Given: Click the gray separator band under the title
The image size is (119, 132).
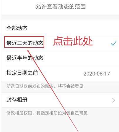Looking at the screenshot, I should (60, 18).
